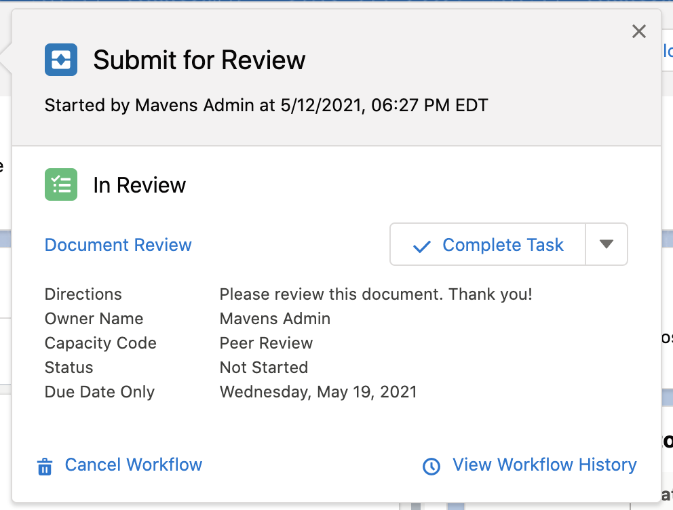
Task: Click the trash can icon for canceling the workflow
Action: (x=45, y=467)
